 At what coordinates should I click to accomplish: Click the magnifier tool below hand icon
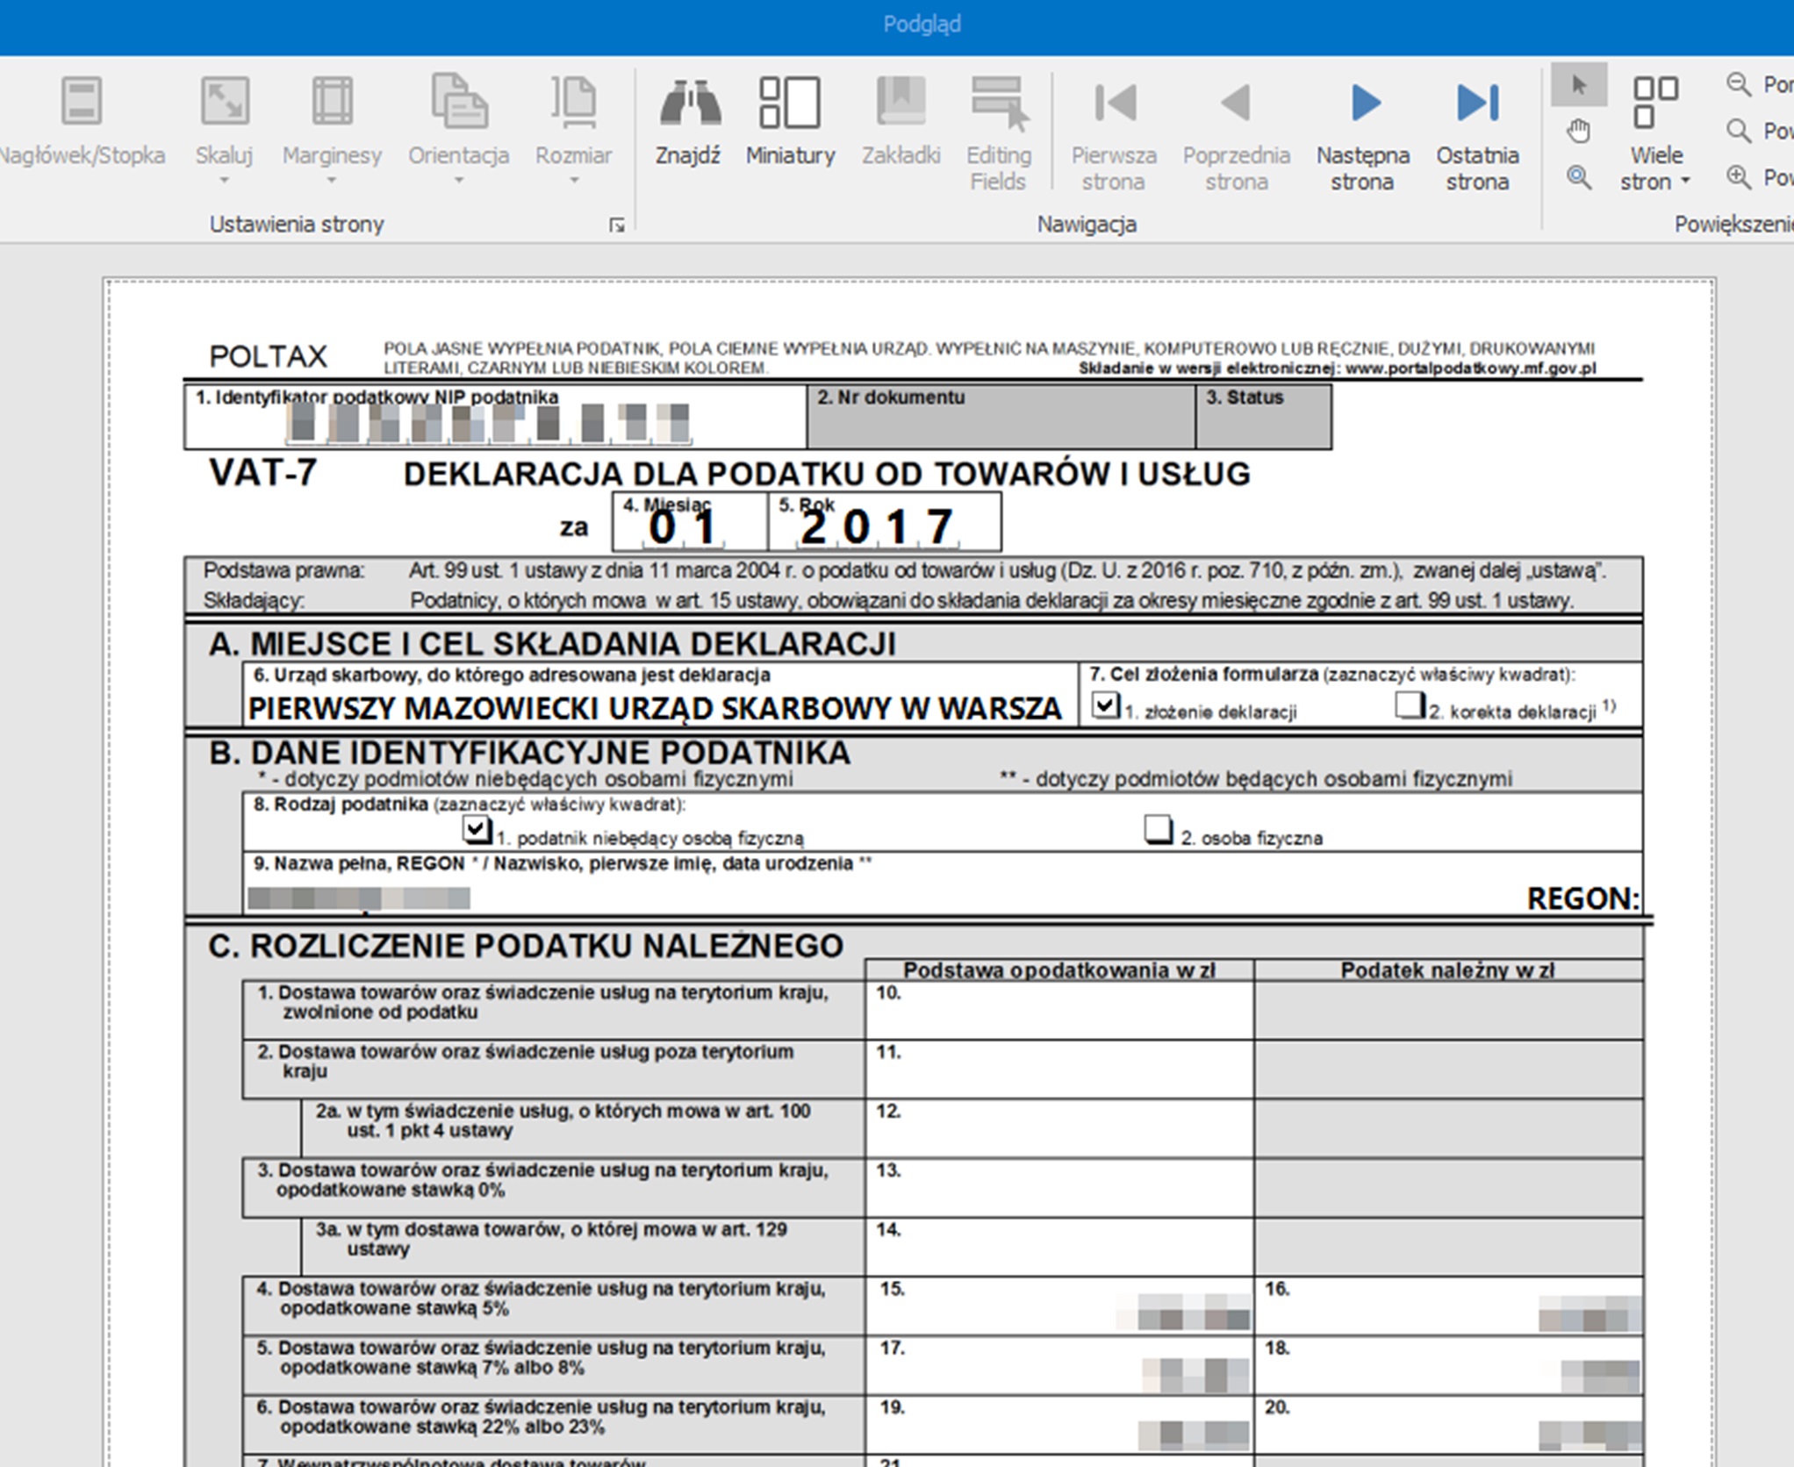(1578, 178)
